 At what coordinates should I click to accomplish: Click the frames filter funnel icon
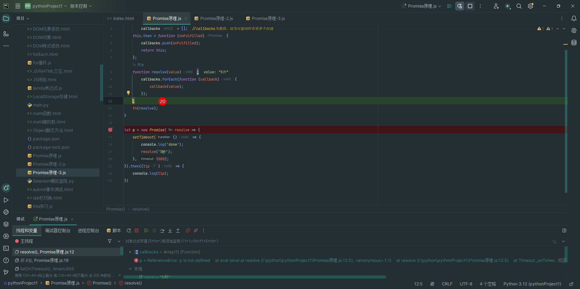pyautogui.click(x=110, y=241)
